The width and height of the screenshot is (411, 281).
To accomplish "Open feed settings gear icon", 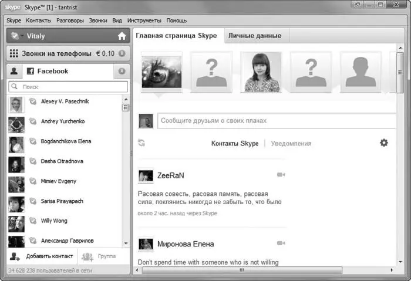I will 384,143.
